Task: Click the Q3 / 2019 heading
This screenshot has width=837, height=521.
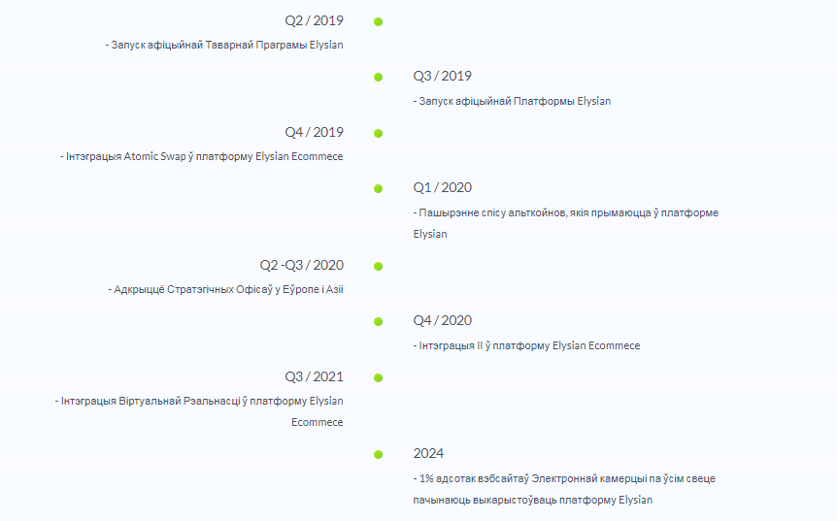Action: pyautogui.click(x=443, y=77)
